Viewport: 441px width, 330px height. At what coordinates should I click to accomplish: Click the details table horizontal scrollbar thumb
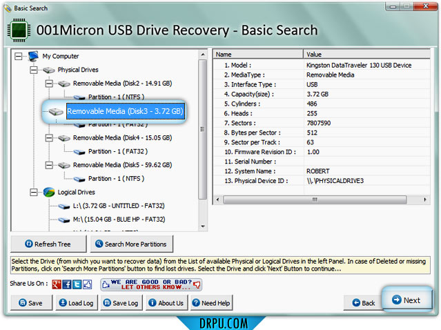(x=315, y=200)
